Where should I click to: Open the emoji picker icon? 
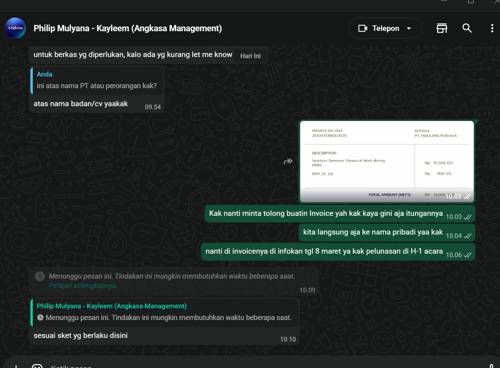click(37, 366)
